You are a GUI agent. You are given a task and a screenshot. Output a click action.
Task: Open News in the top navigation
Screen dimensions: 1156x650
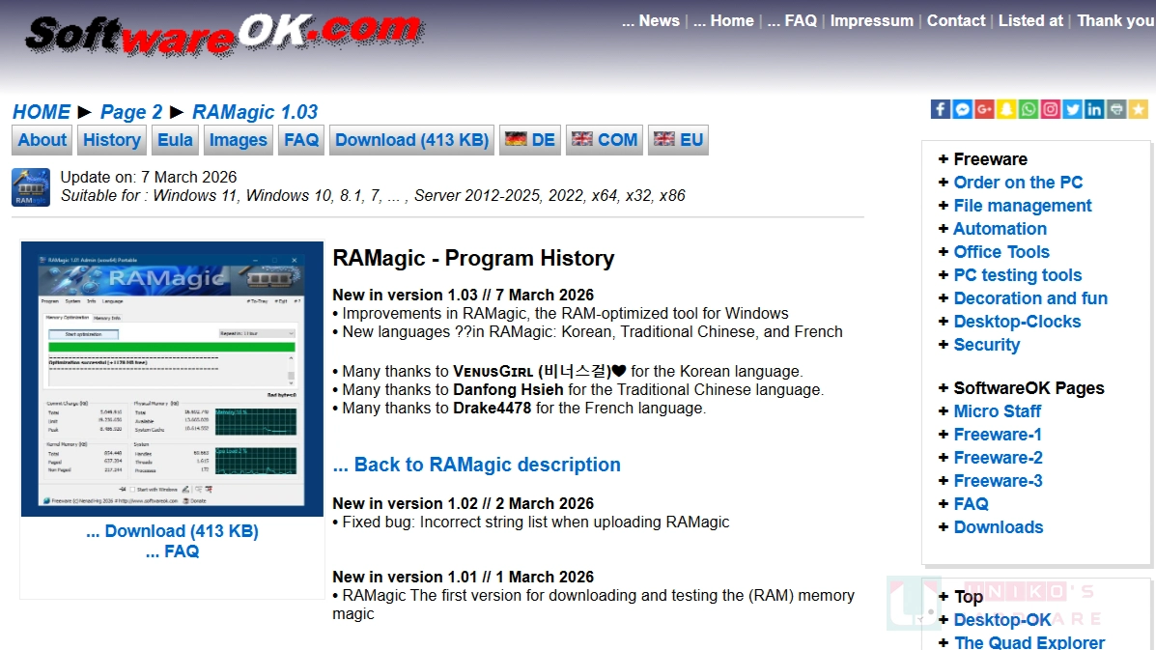650,20
